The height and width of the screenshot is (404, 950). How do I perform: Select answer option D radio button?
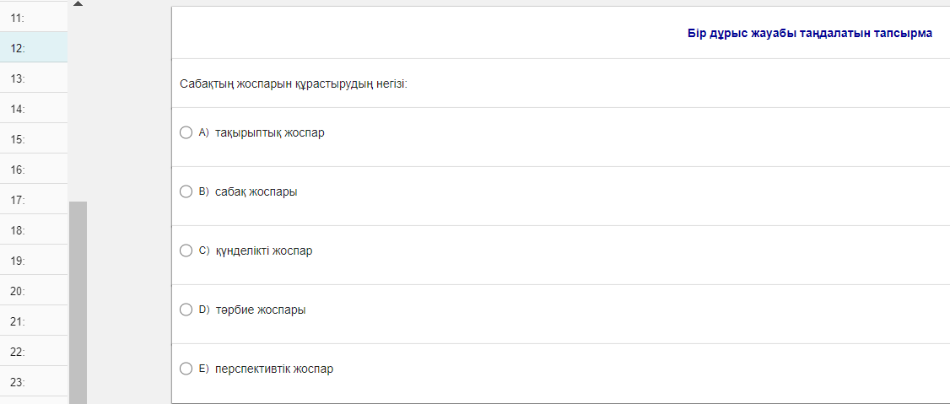(186, 310)
